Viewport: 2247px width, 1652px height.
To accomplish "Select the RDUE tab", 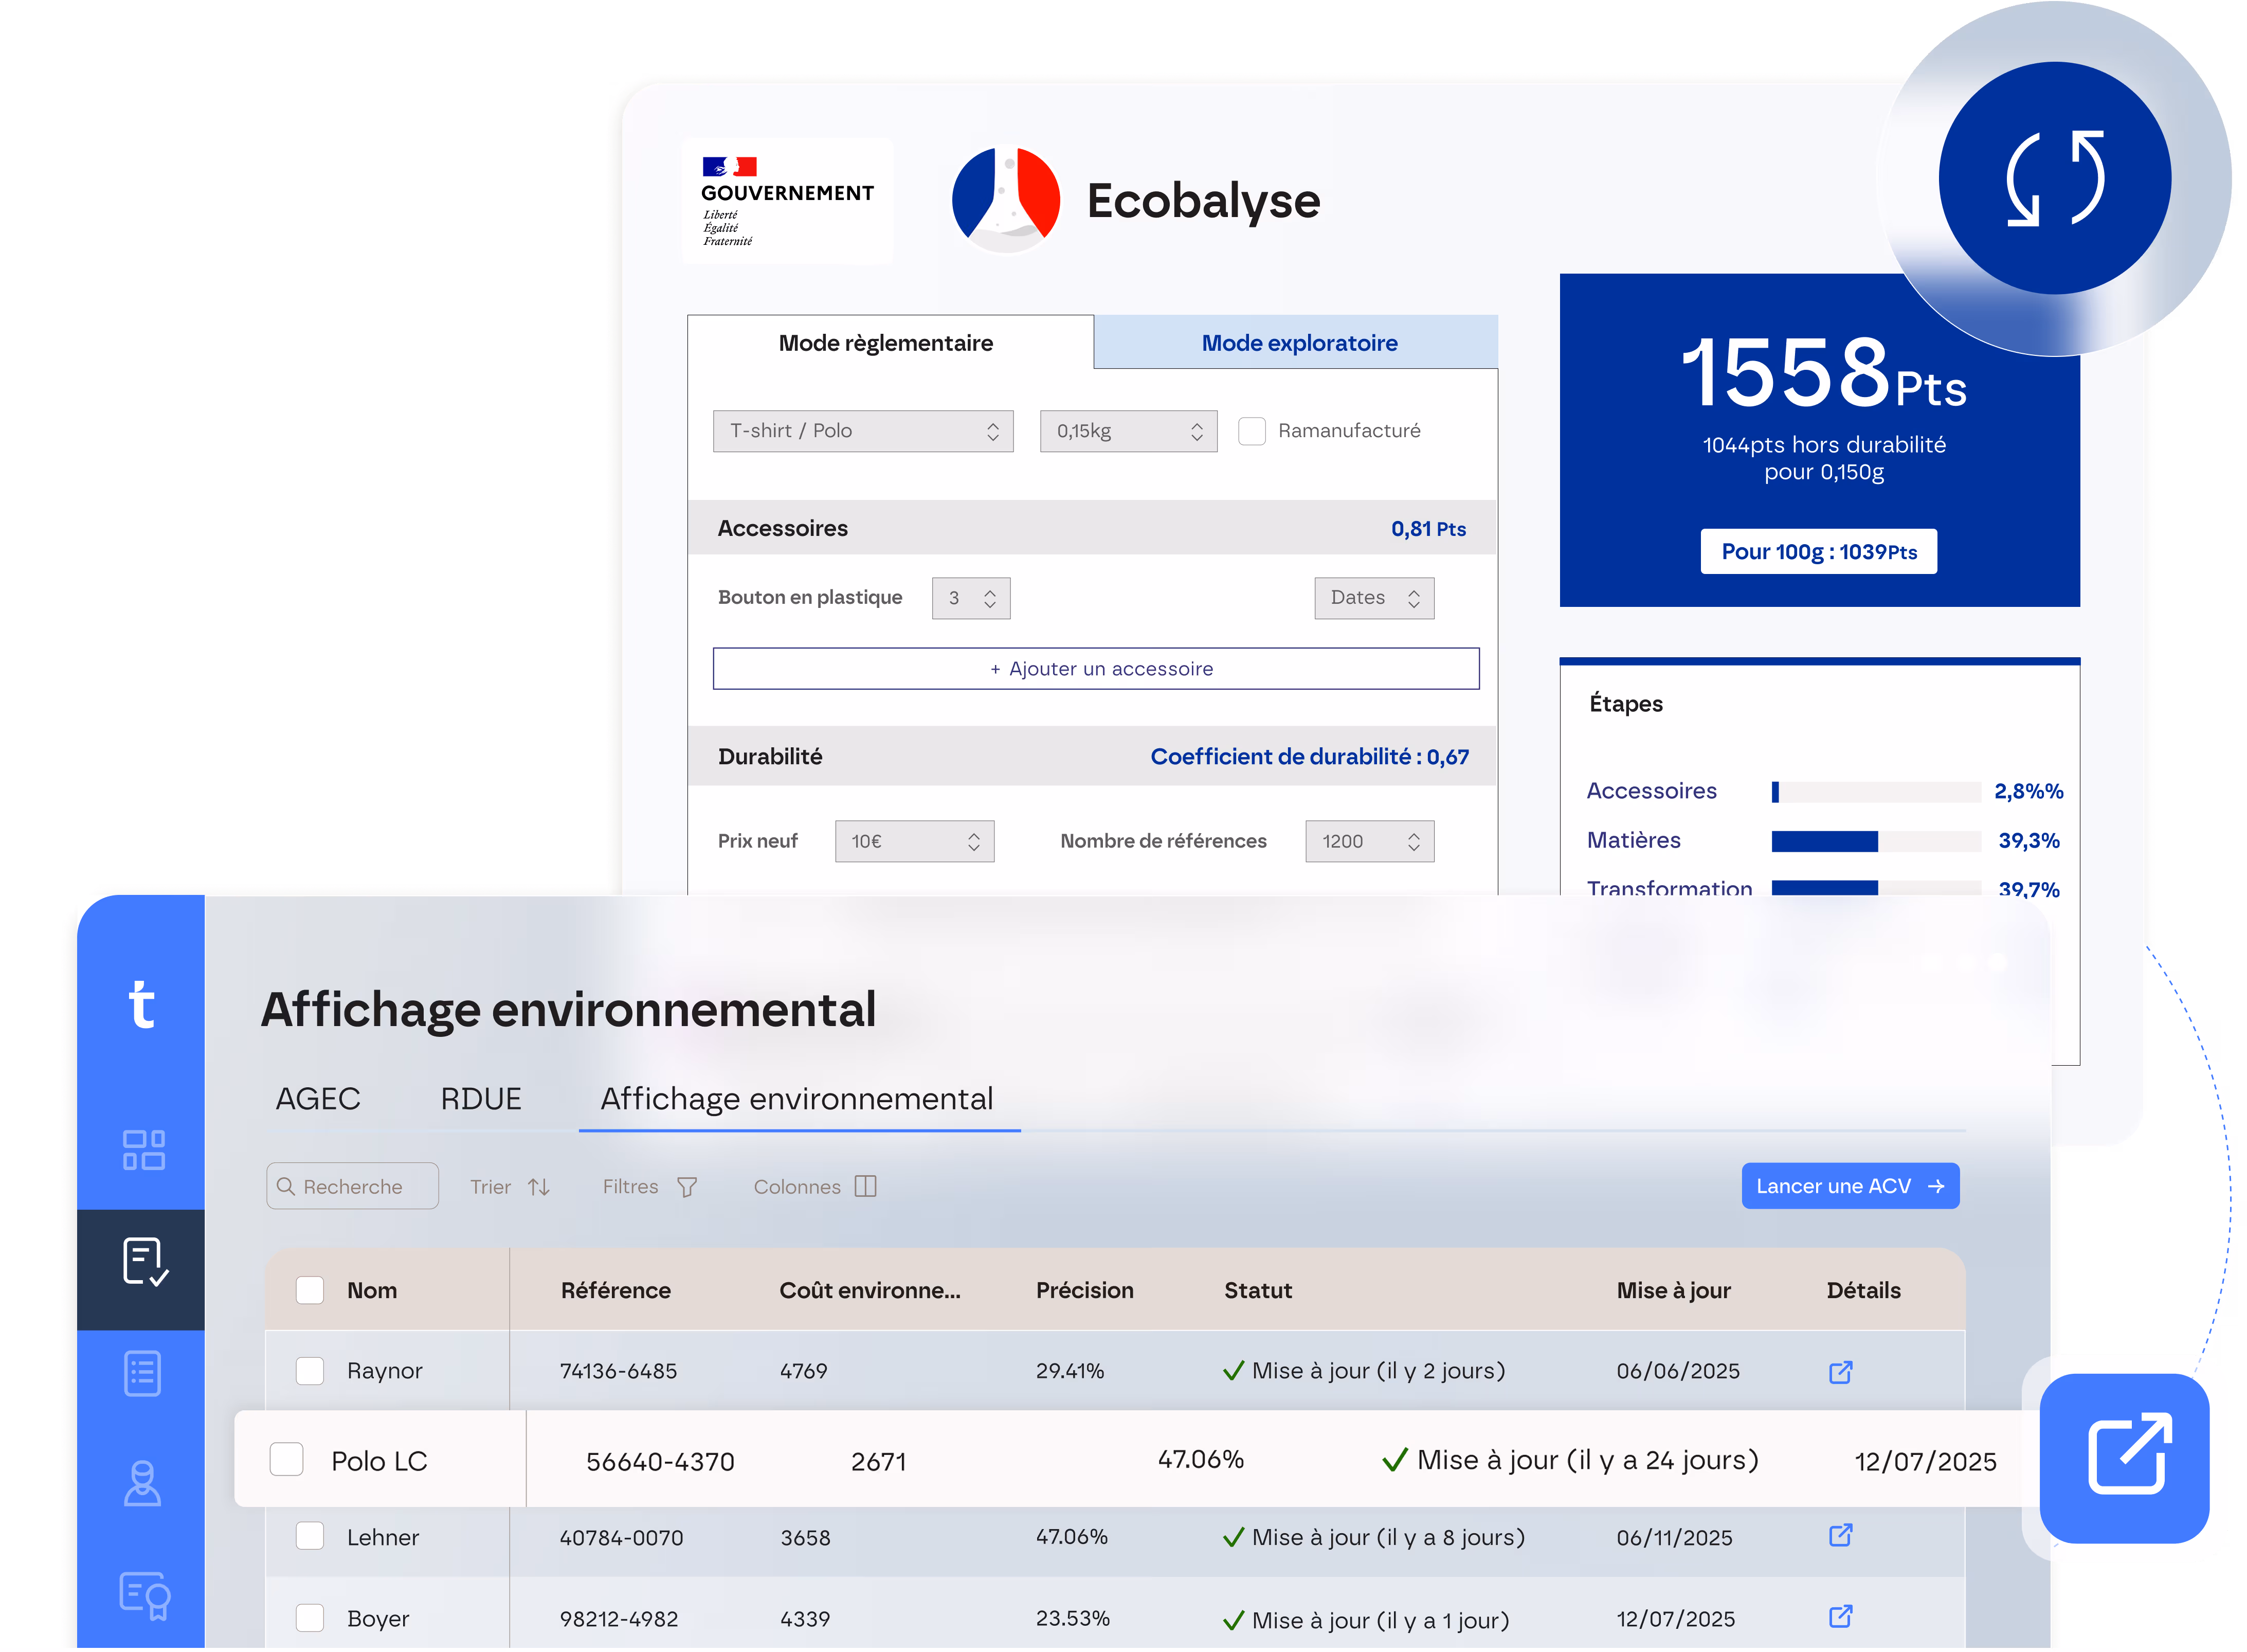I will [x=481, y=1099].
